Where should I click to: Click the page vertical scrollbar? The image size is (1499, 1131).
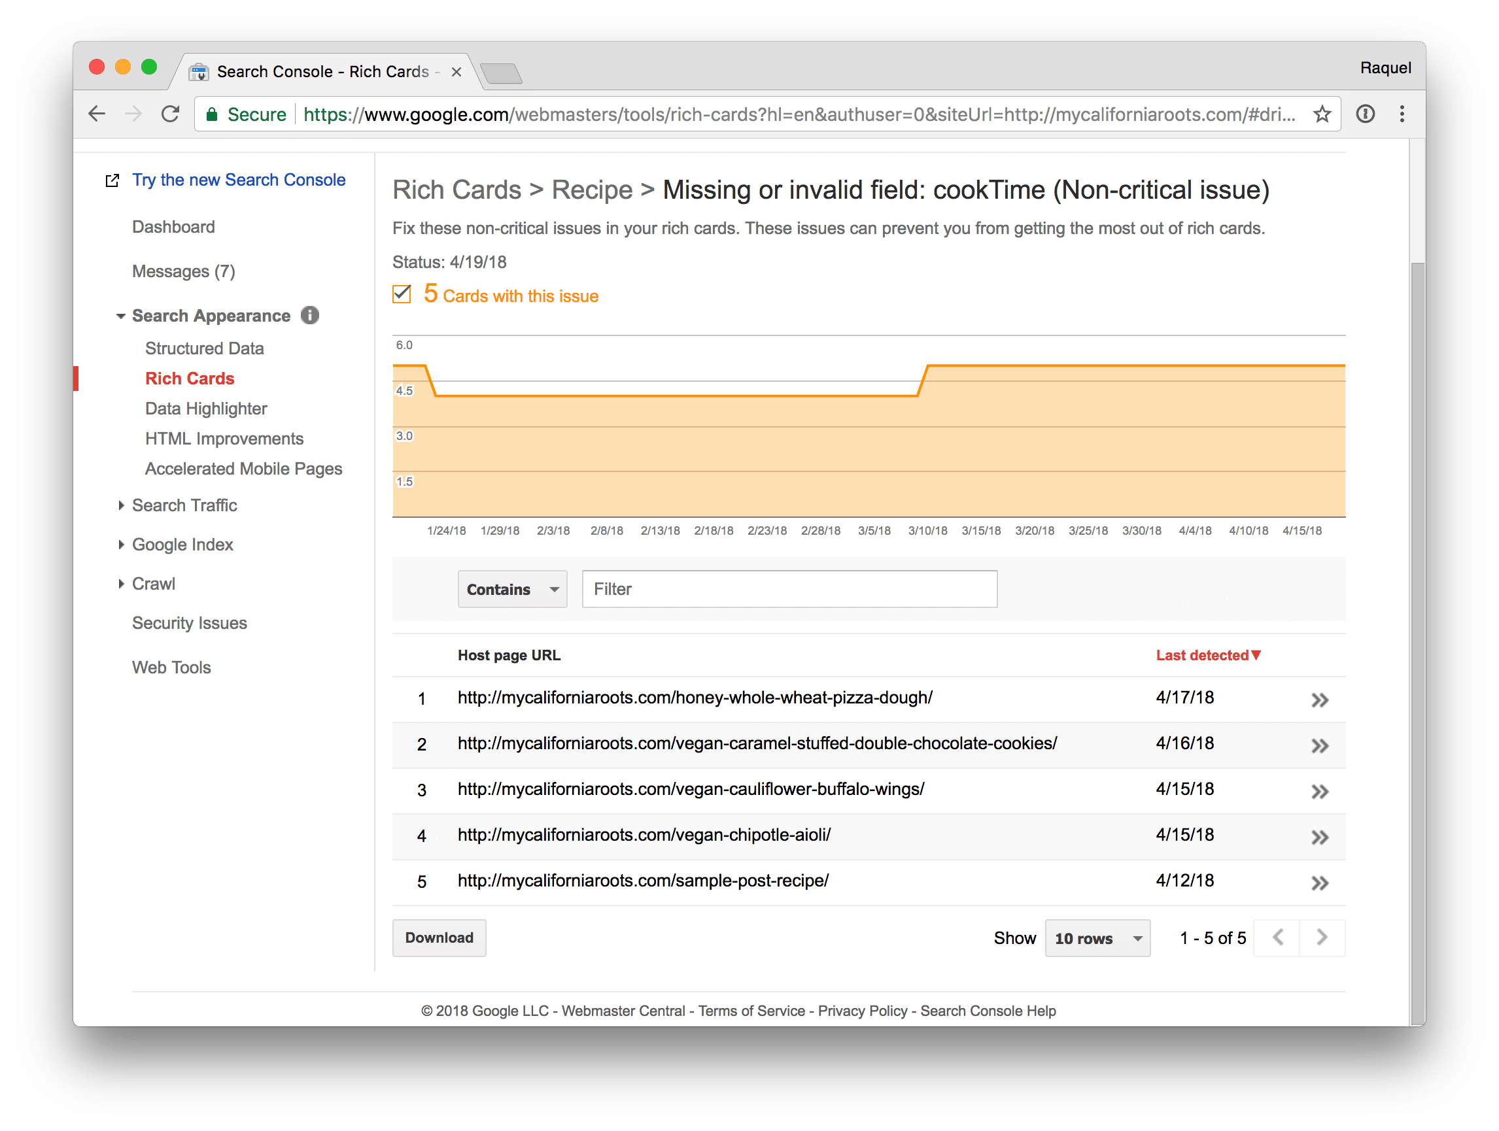(1417, 643)
